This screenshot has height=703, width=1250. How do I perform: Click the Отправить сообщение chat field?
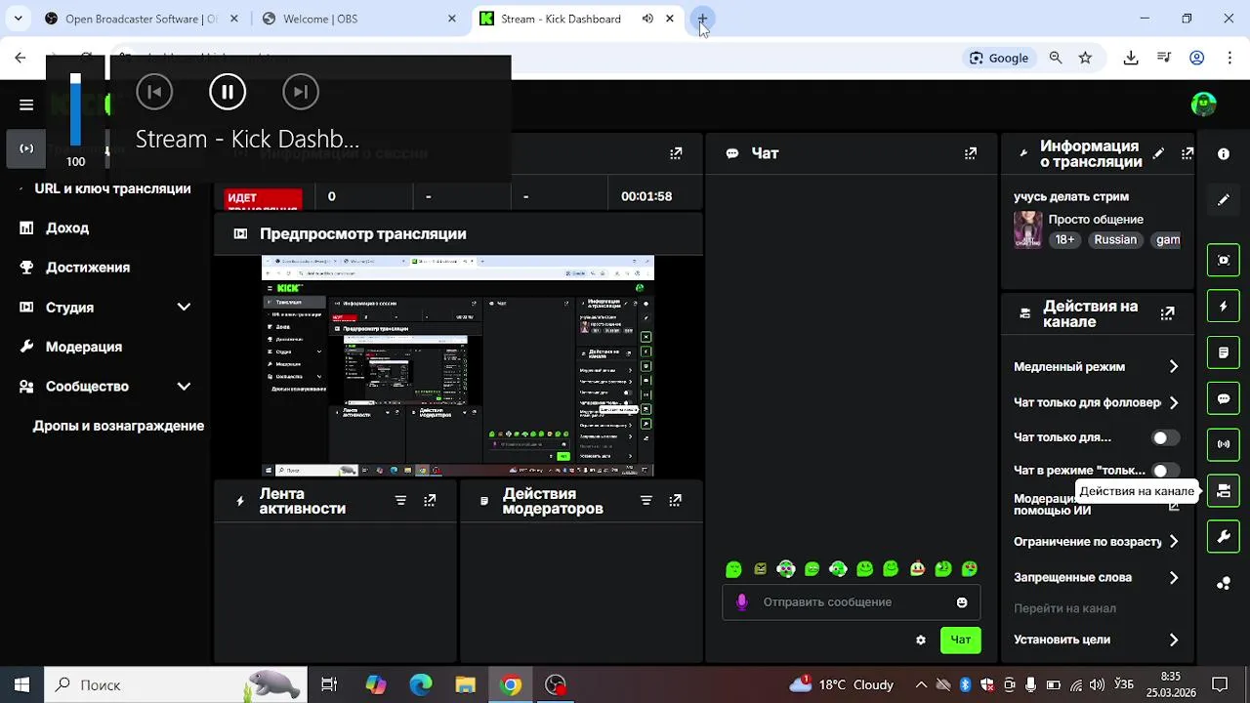coord(852,602)
